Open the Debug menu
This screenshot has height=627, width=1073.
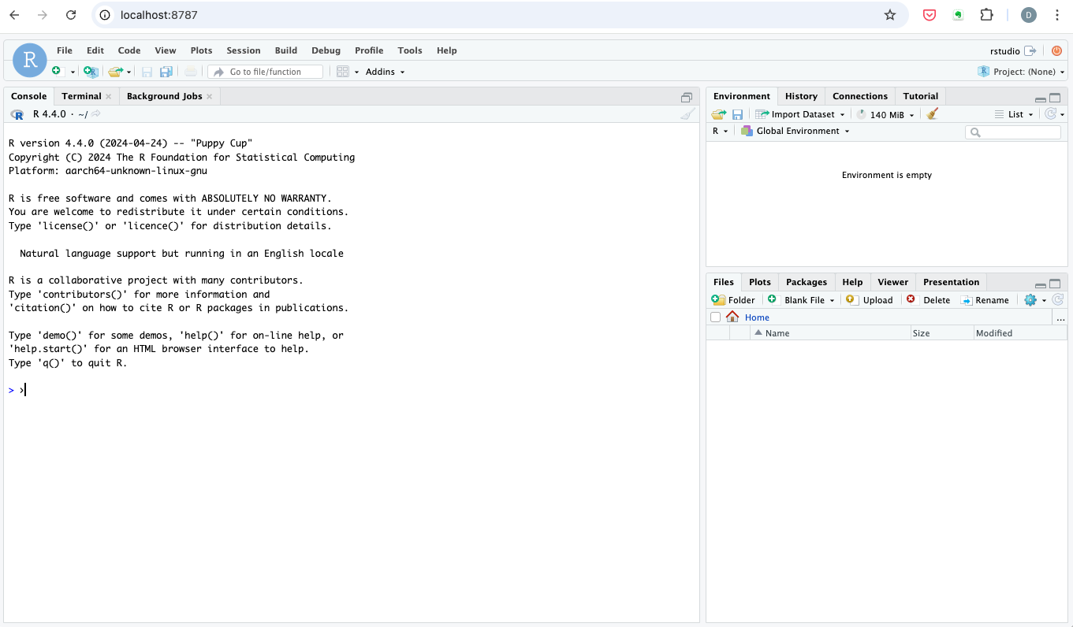(x=326, y=50)
